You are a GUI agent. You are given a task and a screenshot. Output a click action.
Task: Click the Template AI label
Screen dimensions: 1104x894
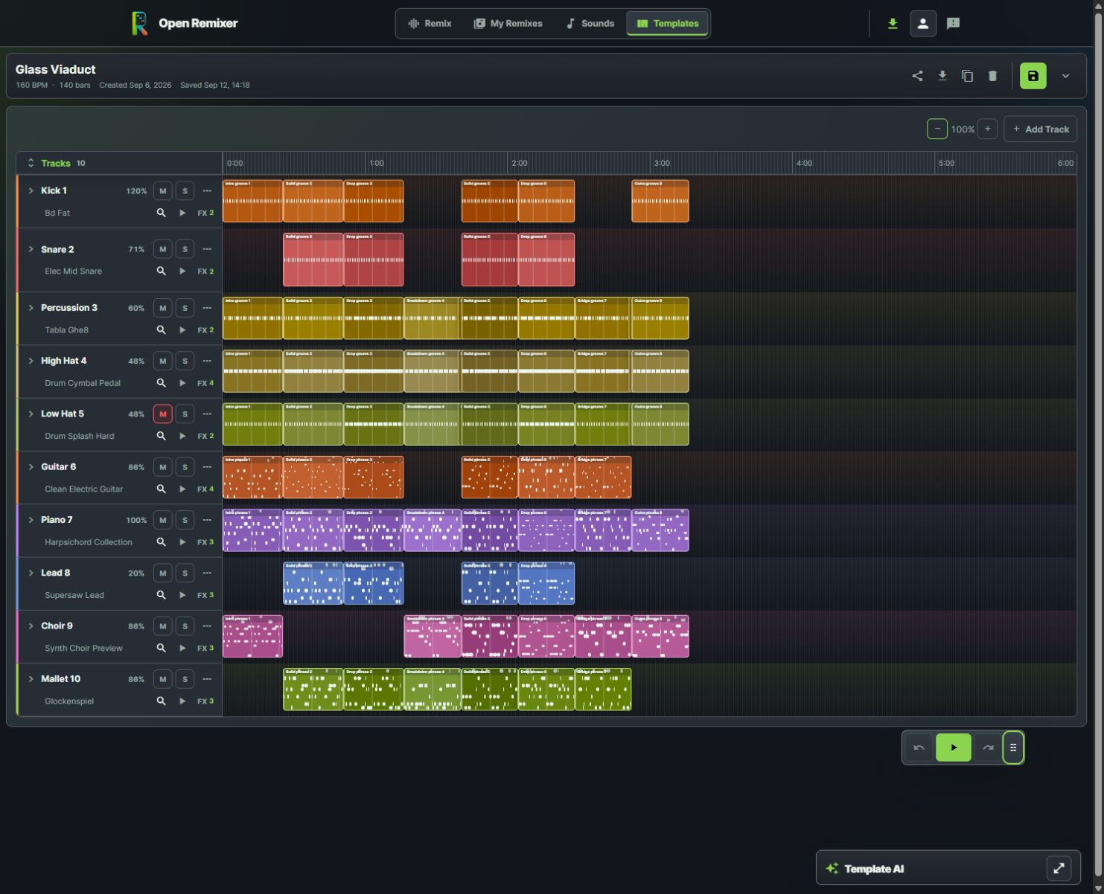tap(874, 869)
